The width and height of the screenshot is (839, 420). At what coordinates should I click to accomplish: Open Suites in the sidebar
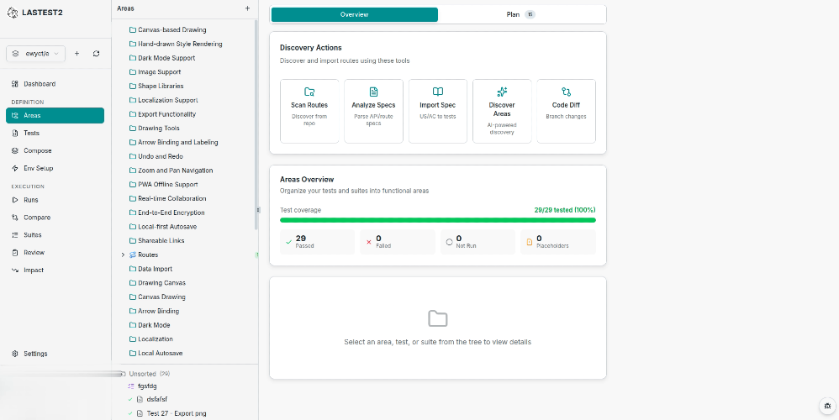(55, 235)
